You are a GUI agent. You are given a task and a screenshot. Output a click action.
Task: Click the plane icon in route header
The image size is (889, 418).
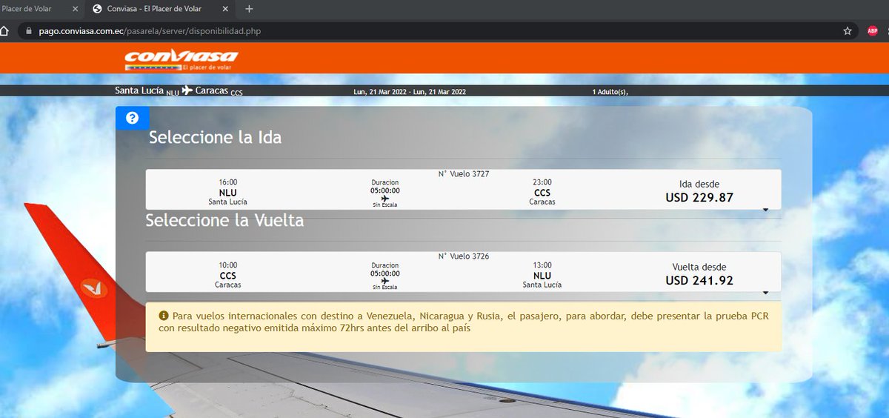(187, 90)
